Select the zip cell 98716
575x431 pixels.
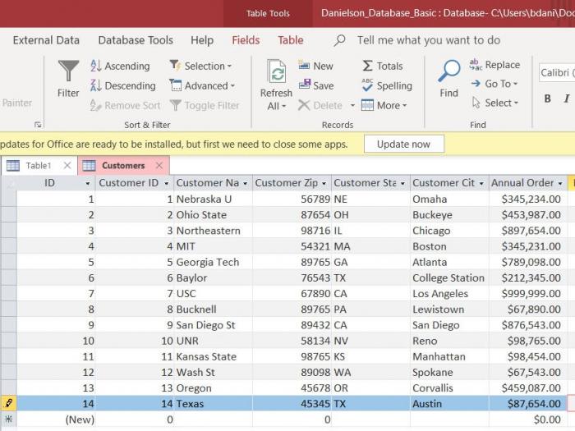click(x=292, y=231)
